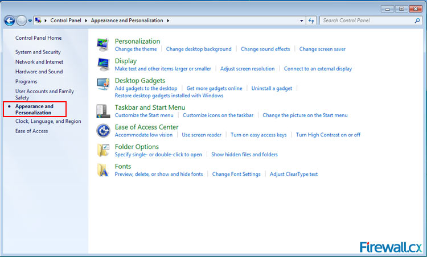Screen dimensions: 427x257
Task: Open Ease of Access Center heading
Action: (146, 127)
